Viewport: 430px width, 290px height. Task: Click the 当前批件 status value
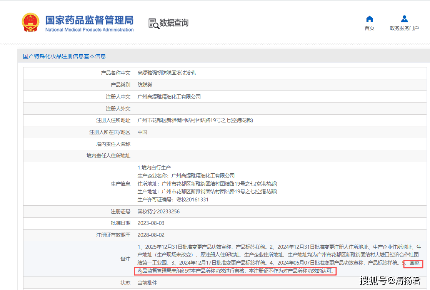(x=147, y=283)
